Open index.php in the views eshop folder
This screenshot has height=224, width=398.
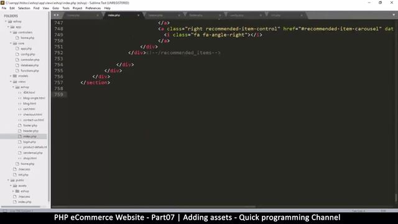coord(30,136)
